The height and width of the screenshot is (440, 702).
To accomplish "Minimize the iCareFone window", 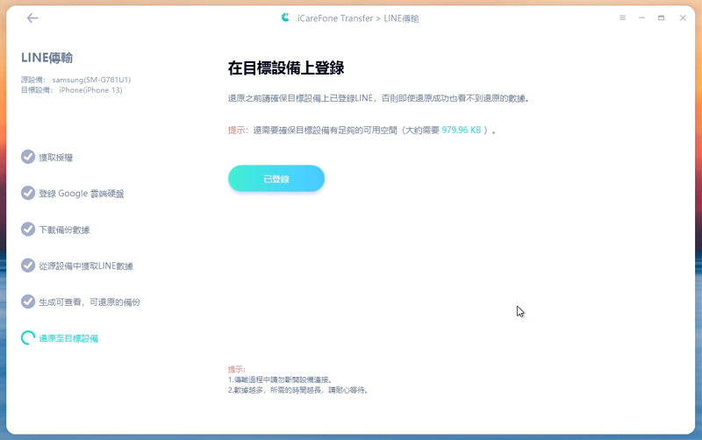I will pyautogui.click(x=641, y=18).
